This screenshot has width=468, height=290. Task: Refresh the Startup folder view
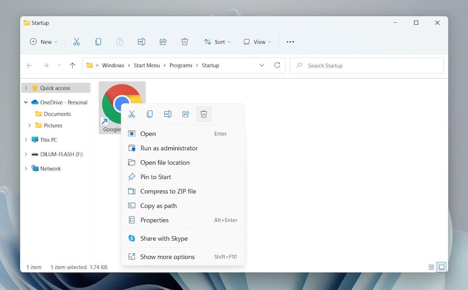277,65
